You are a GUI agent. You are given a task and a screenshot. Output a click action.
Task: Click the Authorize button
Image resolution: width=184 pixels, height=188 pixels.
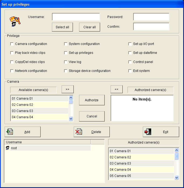pos(92,100)
